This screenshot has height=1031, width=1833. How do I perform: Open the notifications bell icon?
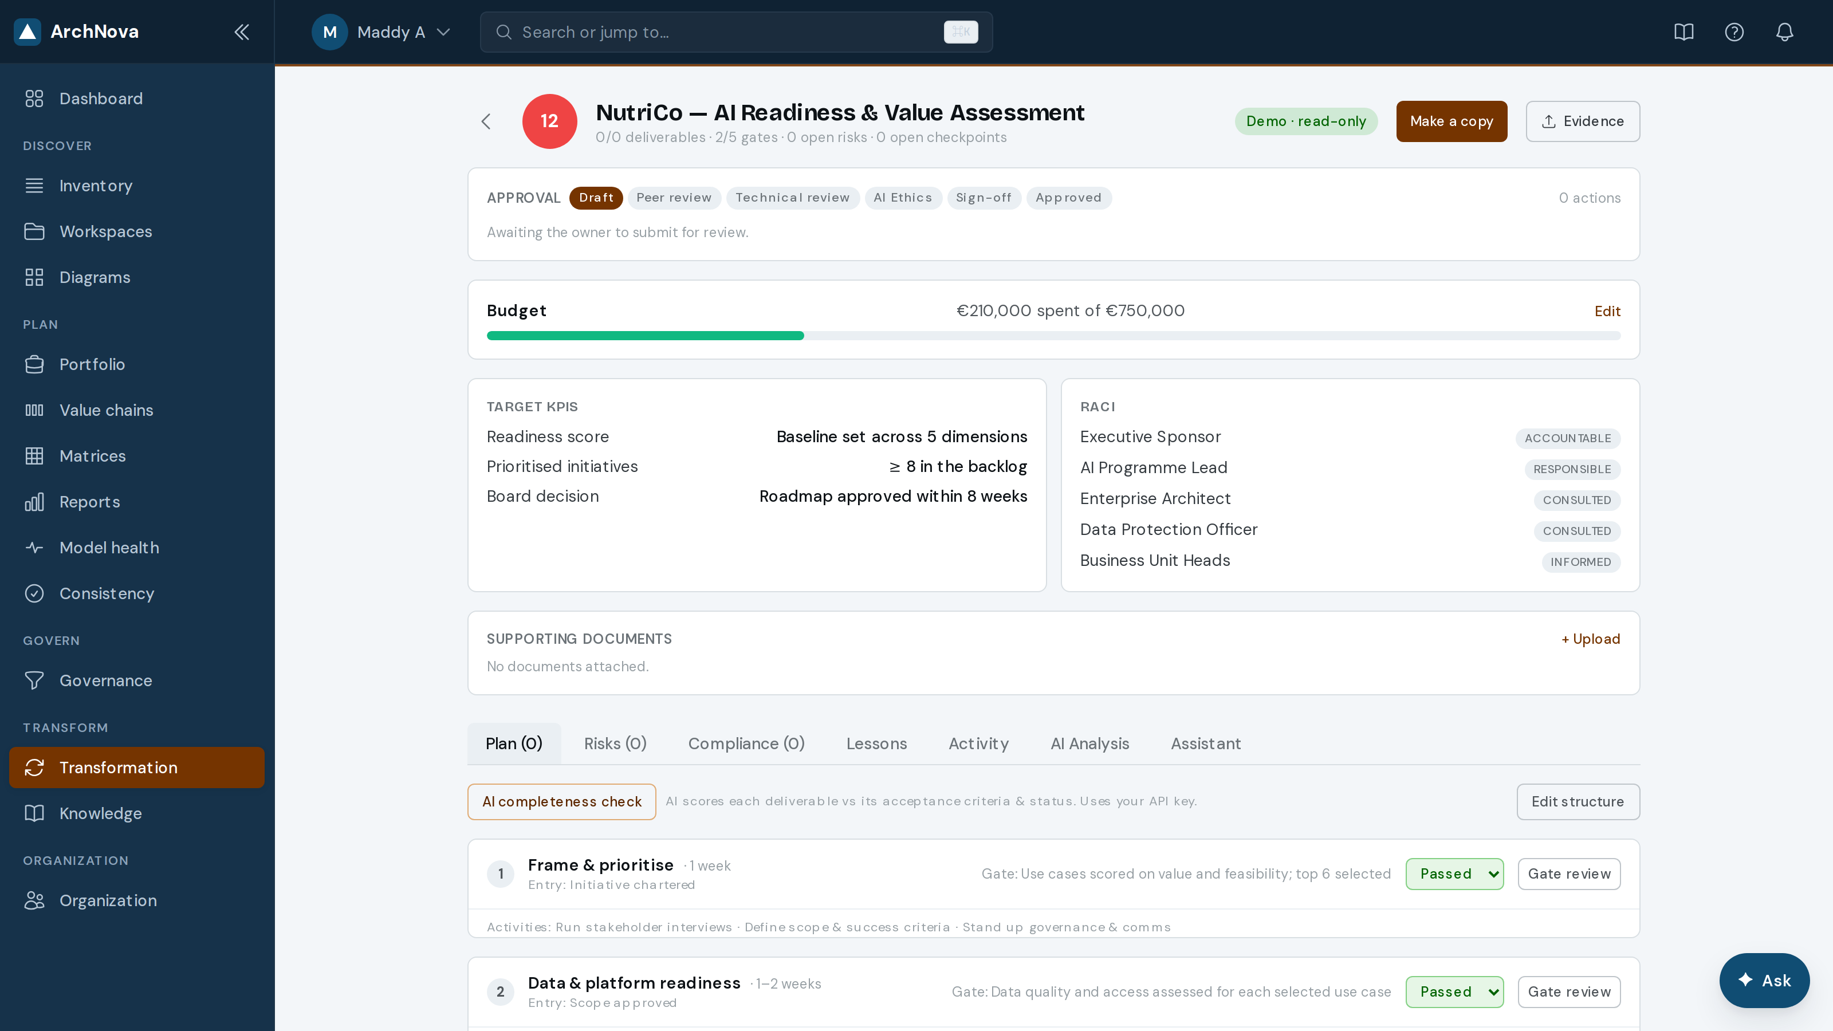click(x=1785, y=32)
